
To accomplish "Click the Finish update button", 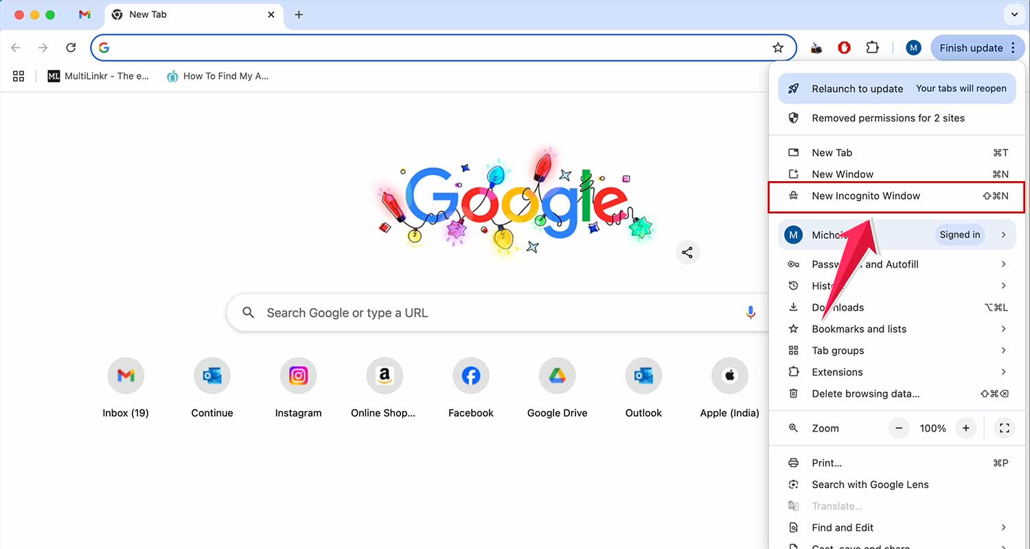I will 971,47.
